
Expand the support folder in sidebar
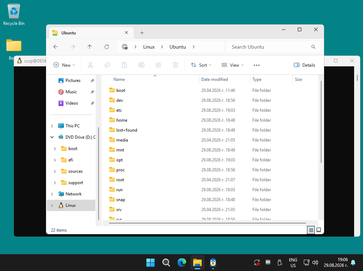pos(55,183)
